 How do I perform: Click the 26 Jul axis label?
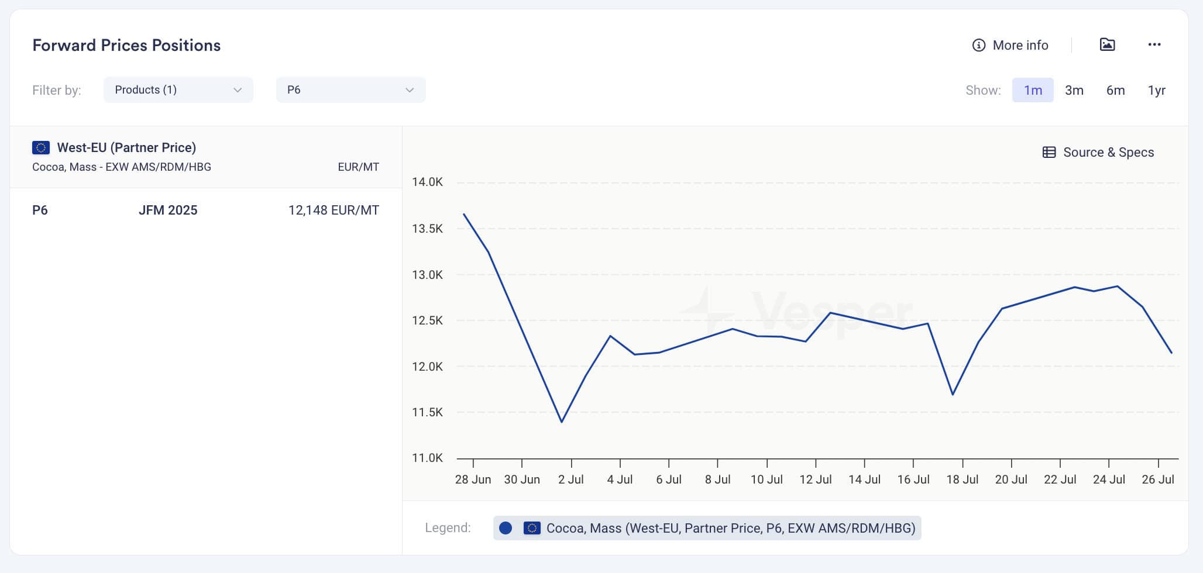click(x=1157, y=479)
